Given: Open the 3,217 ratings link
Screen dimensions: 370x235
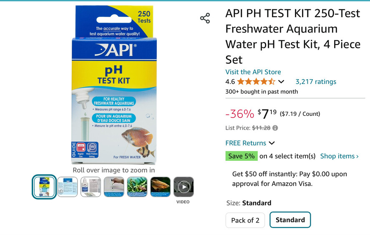Looking at the screenshot, I should (x=316, y=82).
